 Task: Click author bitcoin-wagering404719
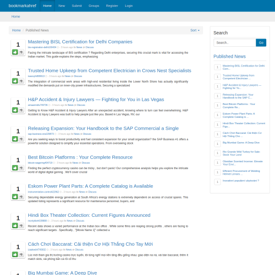[40, 163]
